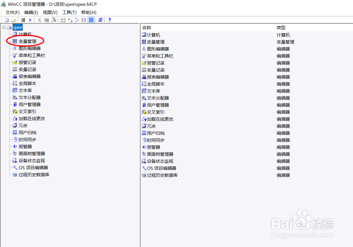Click 用户管理器 row in right list
The image size is (353, 247).
[247, 105]
